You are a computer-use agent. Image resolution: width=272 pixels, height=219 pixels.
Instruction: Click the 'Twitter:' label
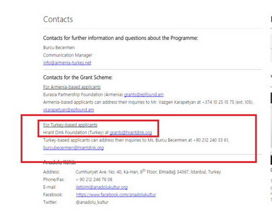pos(50,202)
